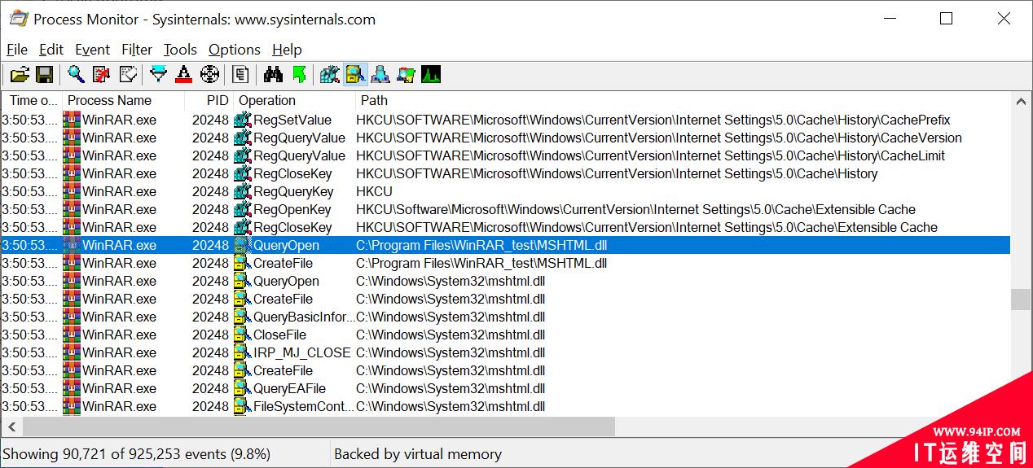Click the green Jump To Object icon
The width and height of the screenshot is (1033, 468).
[299, 75]
